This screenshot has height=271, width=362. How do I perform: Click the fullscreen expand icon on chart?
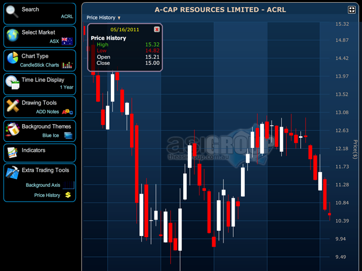(x=352, y=10)
